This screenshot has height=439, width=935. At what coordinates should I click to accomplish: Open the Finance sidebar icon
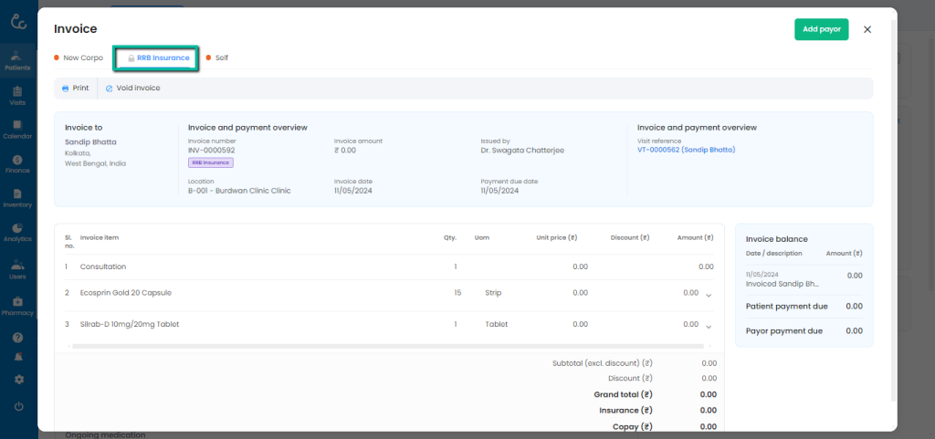(x=17, y=163)
